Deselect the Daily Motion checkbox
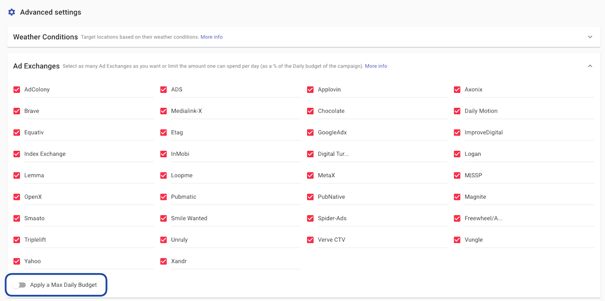Viewport: 605px width, 301px height. 457,111
